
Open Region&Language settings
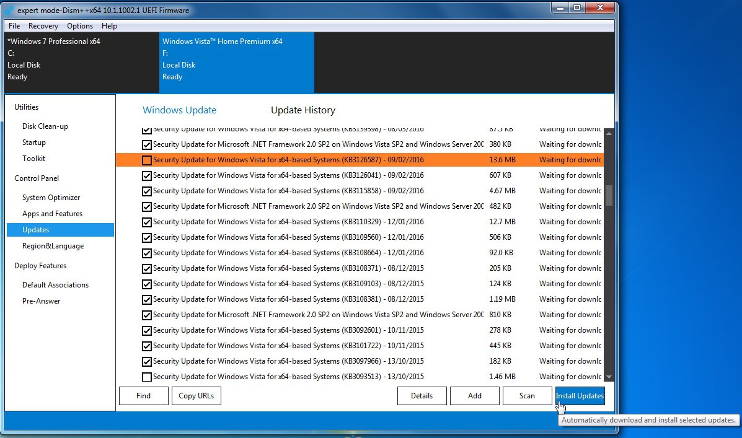click(x=53, y=246)
